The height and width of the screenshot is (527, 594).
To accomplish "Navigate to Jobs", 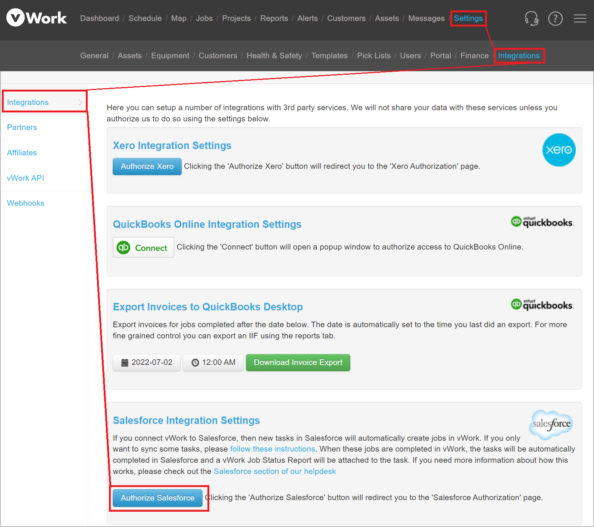I will pos(204,18).
